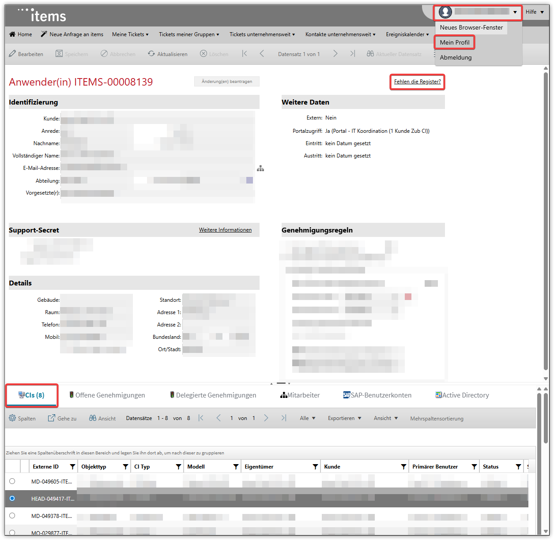Select radio button for MD-049605 row

pos(12,481)
